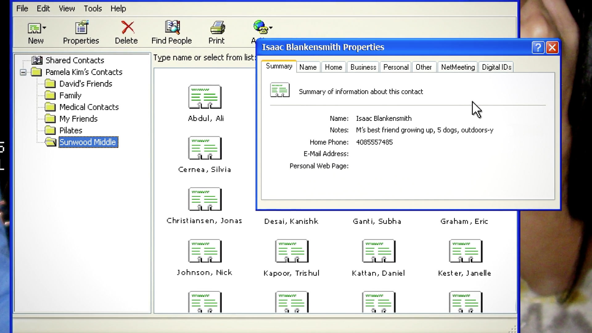The width and height of the screenshot is (592, 333).
Task: Open the My Friends folder
Action: click(x=78, y=119)
